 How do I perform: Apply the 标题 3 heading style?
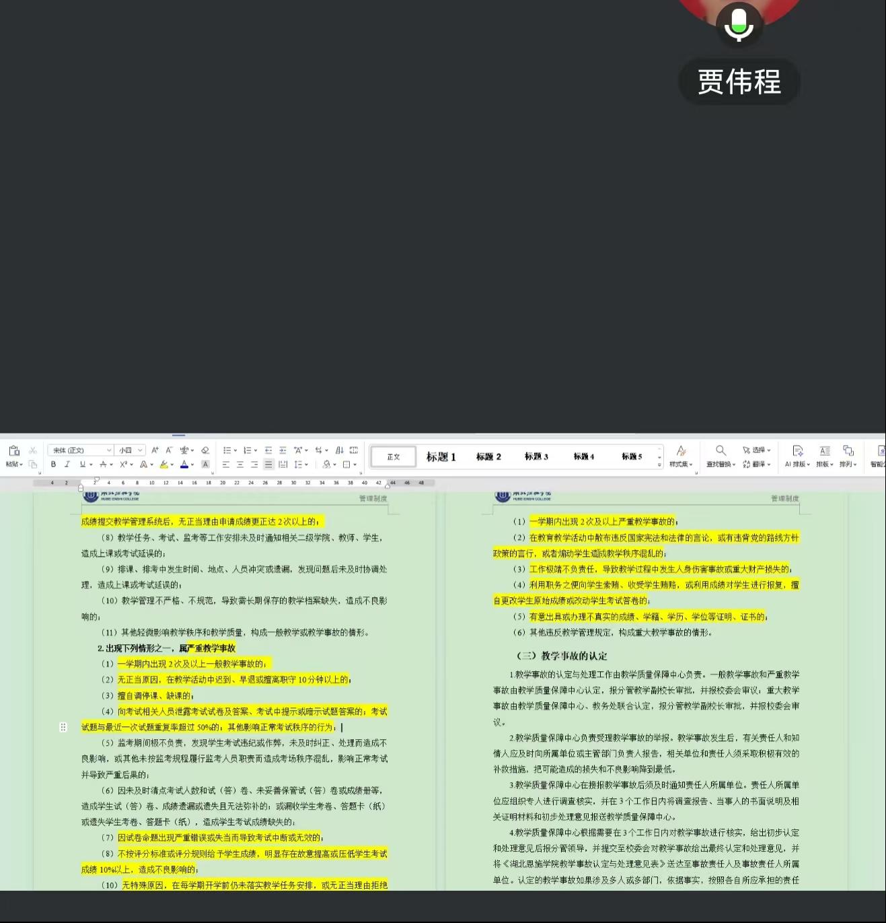pos(536,457)
